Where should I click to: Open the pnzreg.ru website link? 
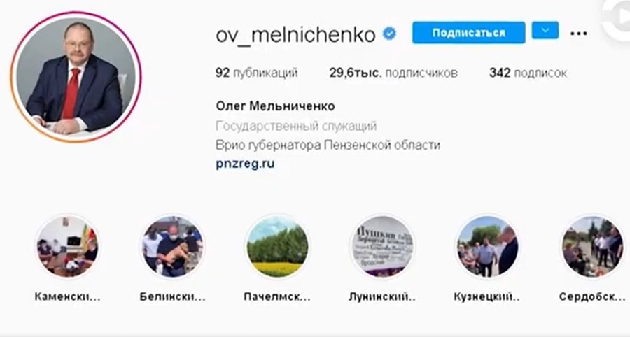245,164
